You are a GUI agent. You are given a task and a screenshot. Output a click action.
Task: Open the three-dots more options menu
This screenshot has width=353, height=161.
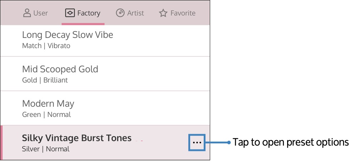(197, 142)
